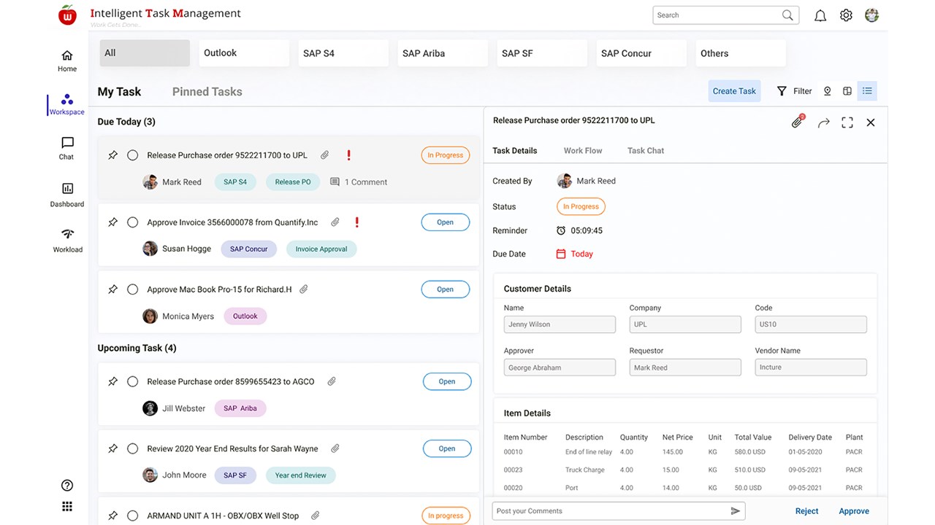Mark Release Purchase order 9522211700 task complete

click(132, 155)
